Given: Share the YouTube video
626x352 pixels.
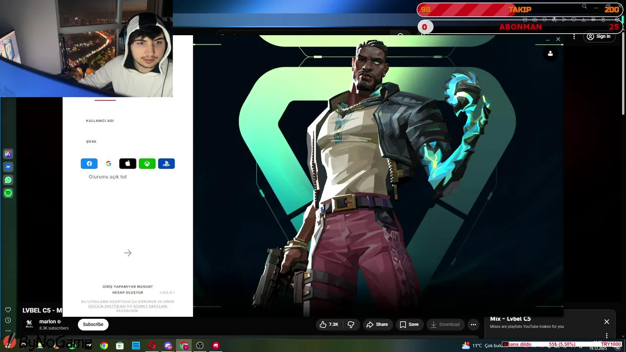Looking at the screenshot, I should tap(377, 324).
